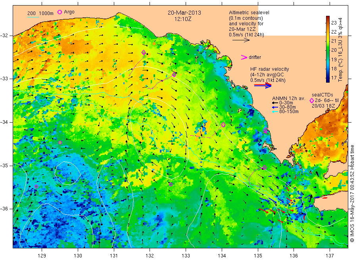The width and height of the screenshot is (357, 261).
Task: Click the '30-80m' depth label
Action: (x=288, y=107)
